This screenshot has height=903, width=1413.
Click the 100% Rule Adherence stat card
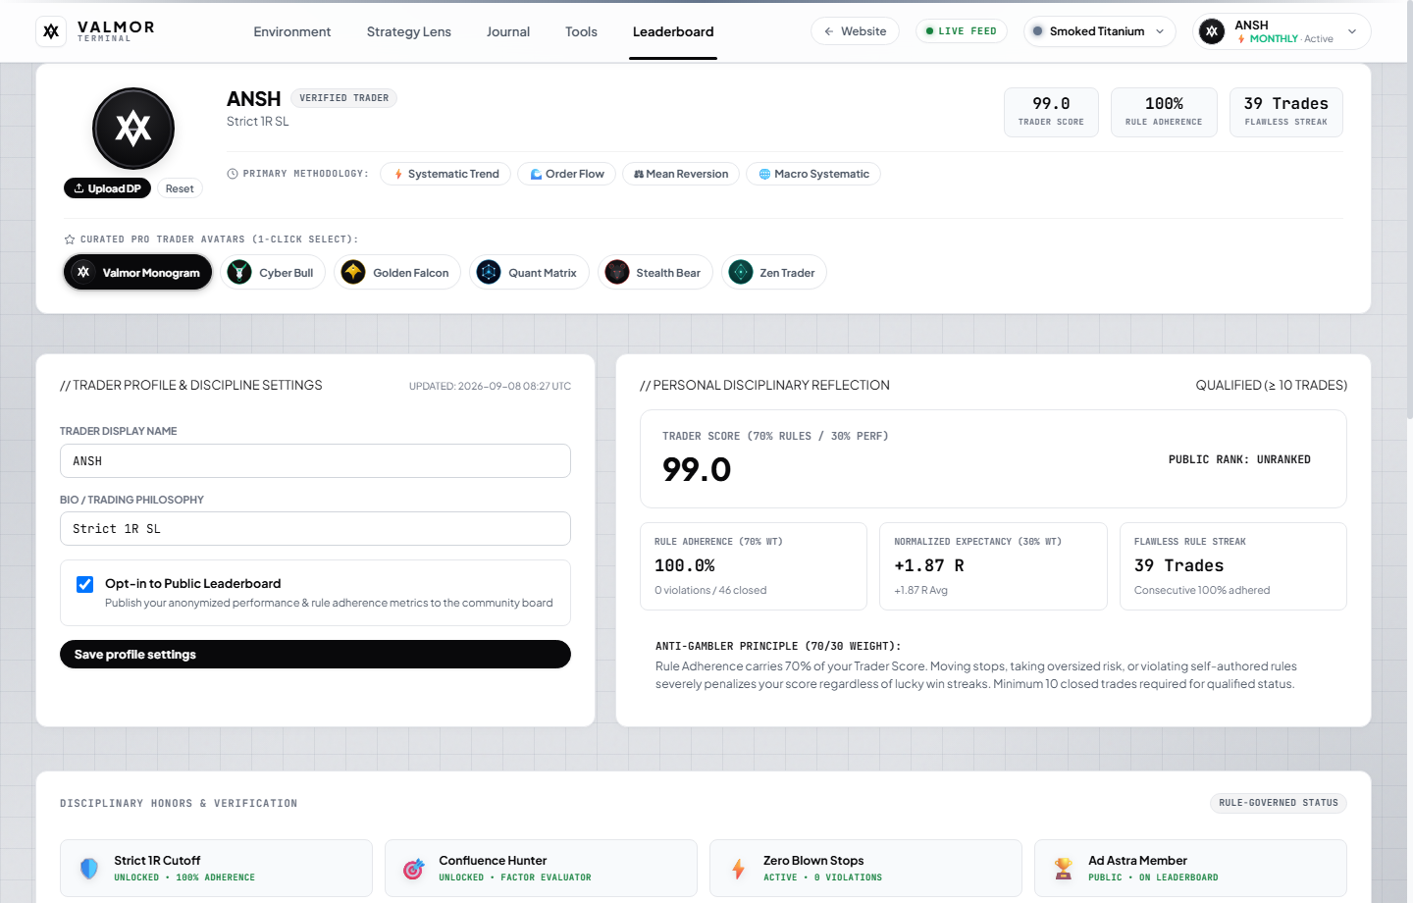pos(1164,112)
